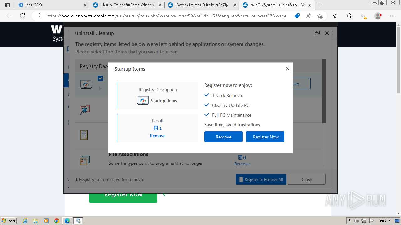Click the document list icon in registry list
Image resolution: width=401 pixels, height=225 pixels.
84,135
